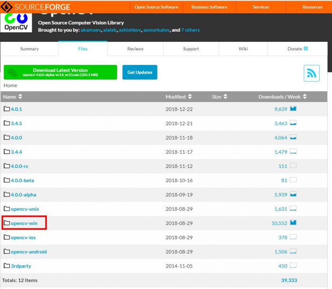Open alalek's profile link

pos(110,30)
